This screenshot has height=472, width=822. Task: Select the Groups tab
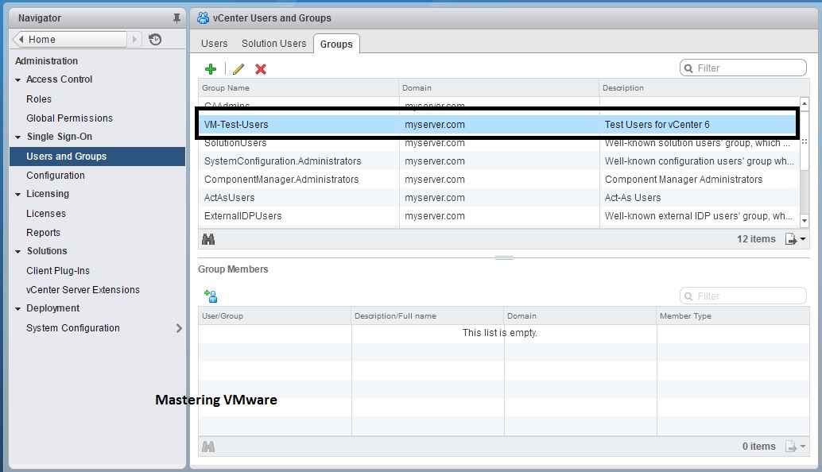pos(336,44)
